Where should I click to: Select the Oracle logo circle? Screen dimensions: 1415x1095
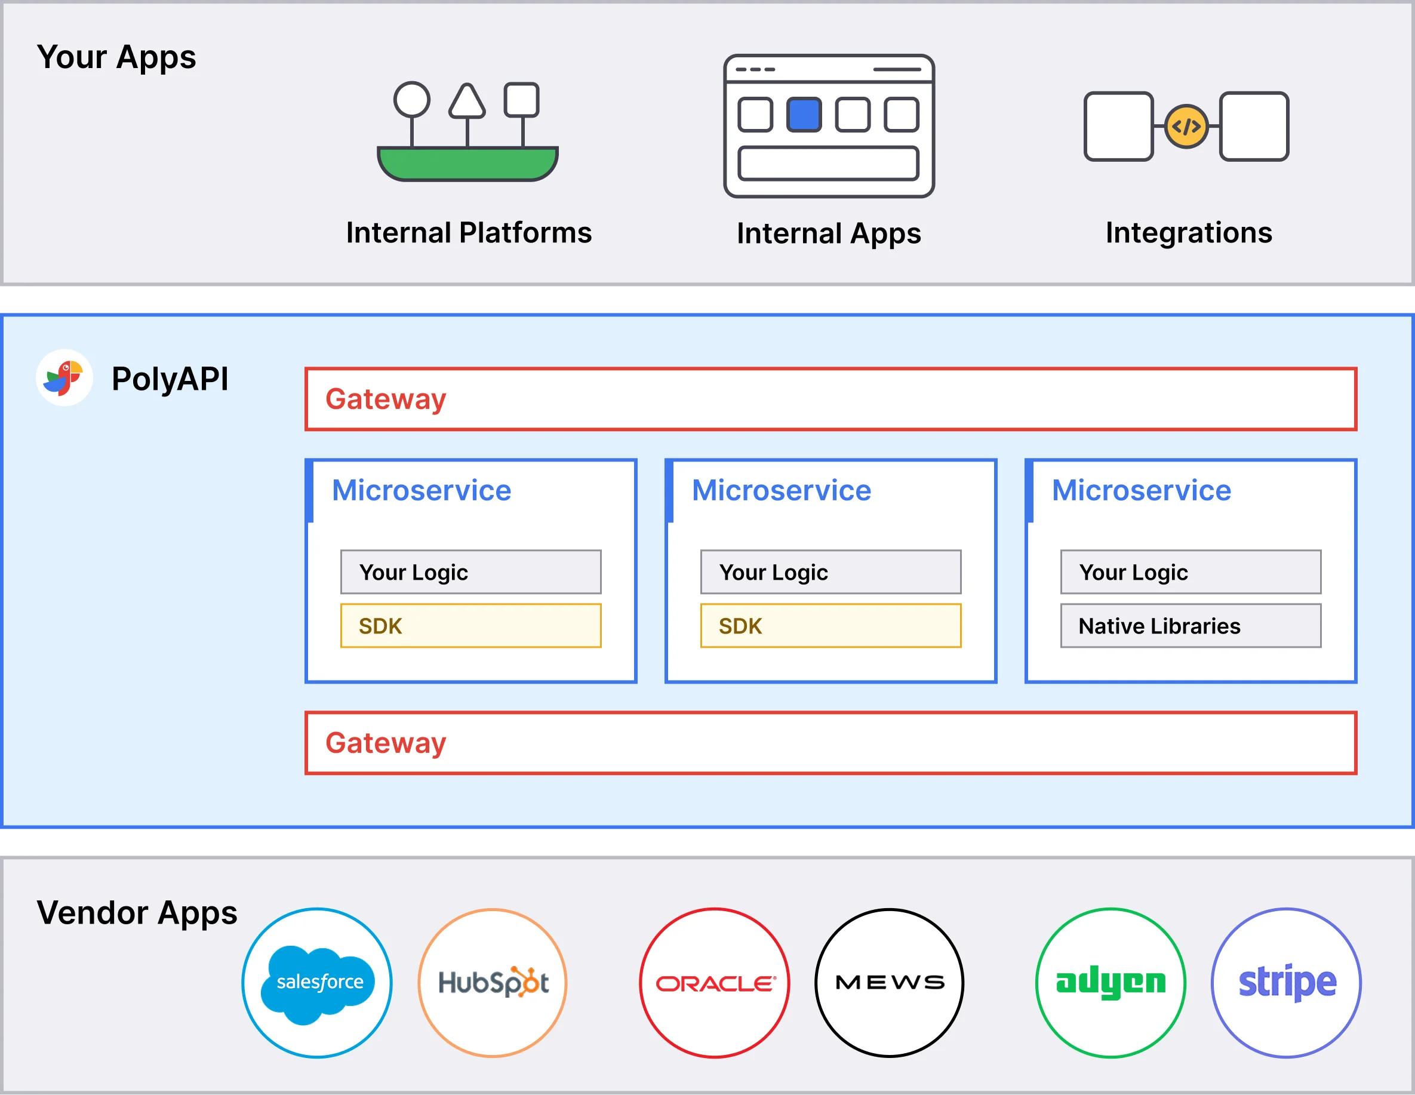click(715, 983)
